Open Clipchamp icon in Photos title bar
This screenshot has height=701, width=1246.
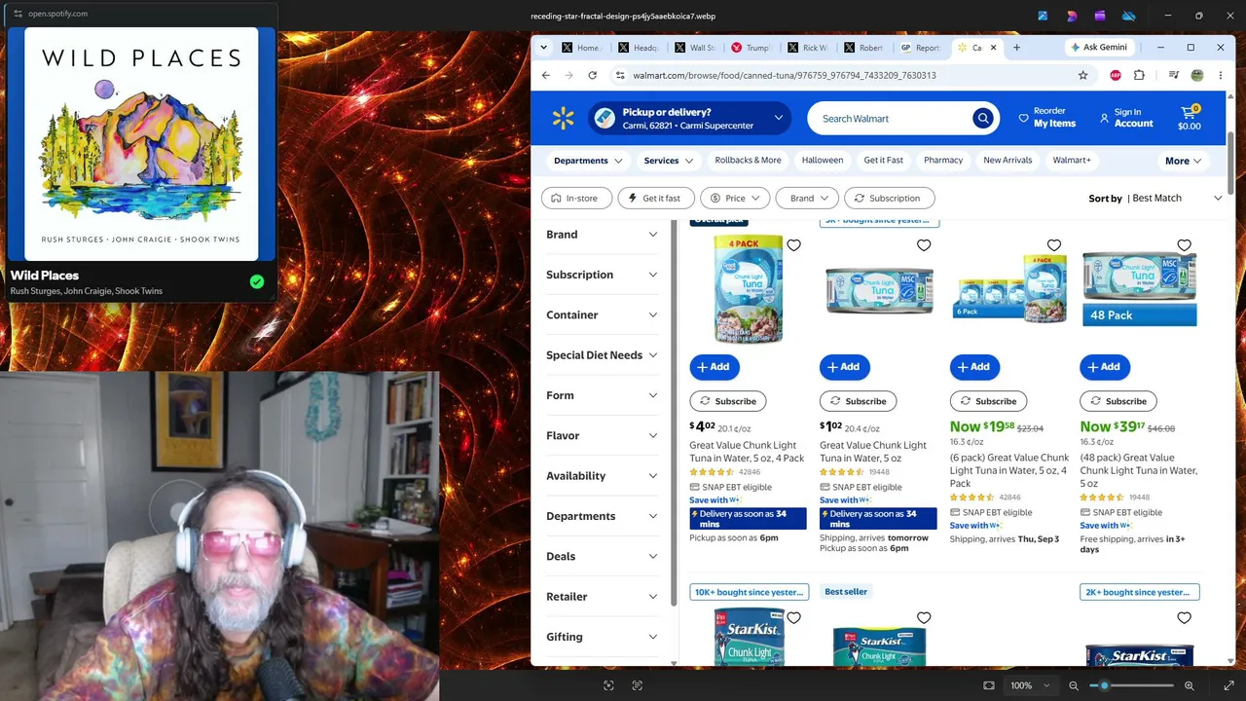(x=1100, y=16)
